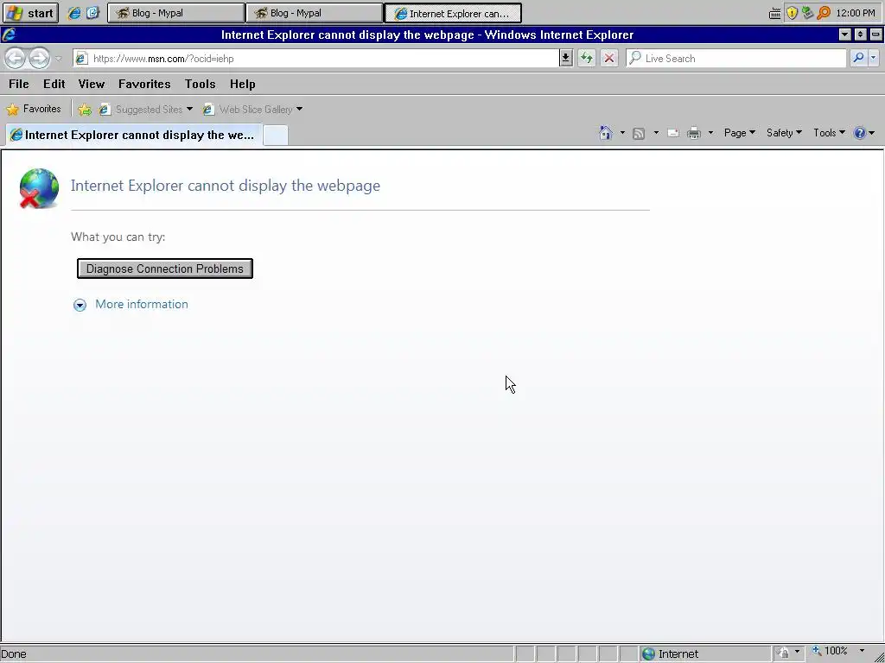Go to the Home page icon
The image size is (885, 663).
point(606,133)
